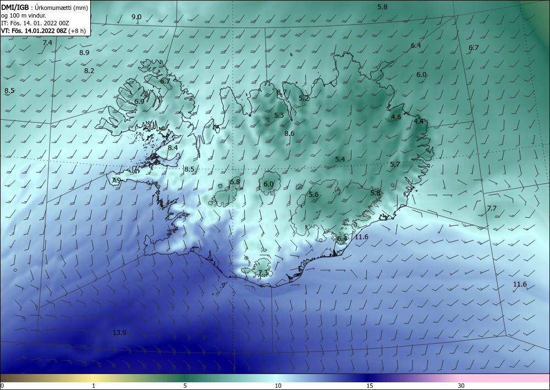Click the 8.4 value label
The image size is (550, 390).
click(x=173, y=148)
